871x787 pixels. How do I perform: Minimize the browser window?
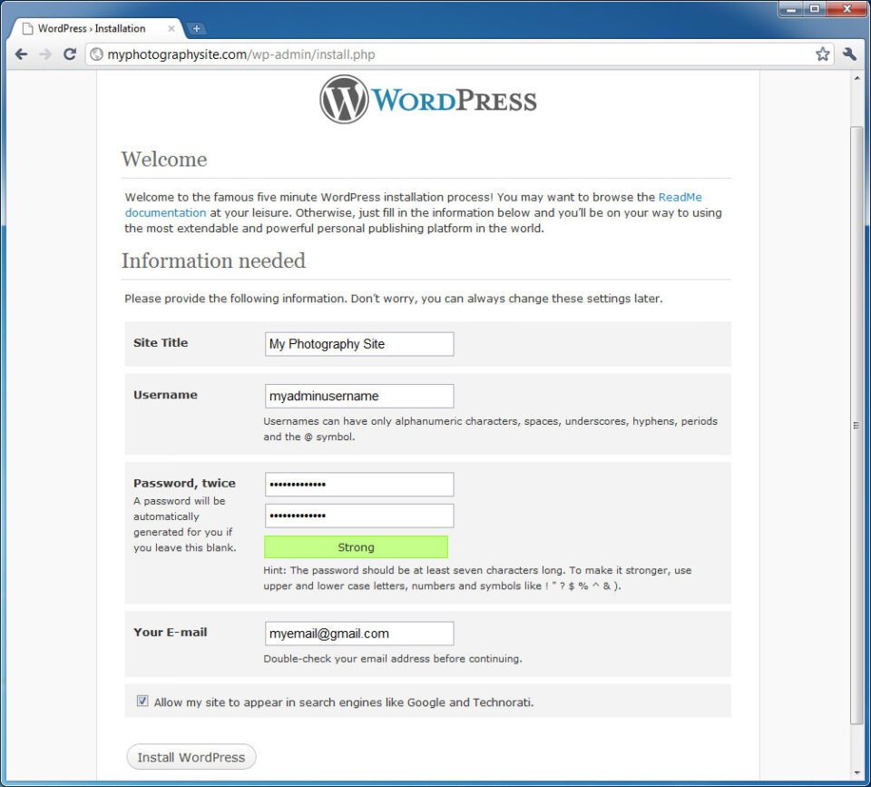coord(791,9)
